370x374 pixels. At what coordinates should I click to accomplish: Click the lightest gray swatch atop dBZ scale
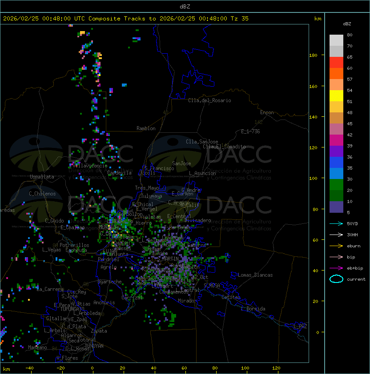[336, 40]
